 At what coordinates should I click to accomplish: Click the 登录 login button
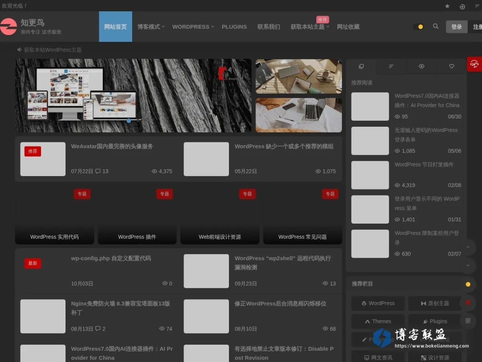(457, 27)
